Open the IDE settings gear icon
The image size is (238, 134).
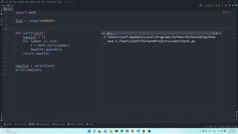[233, 6]
